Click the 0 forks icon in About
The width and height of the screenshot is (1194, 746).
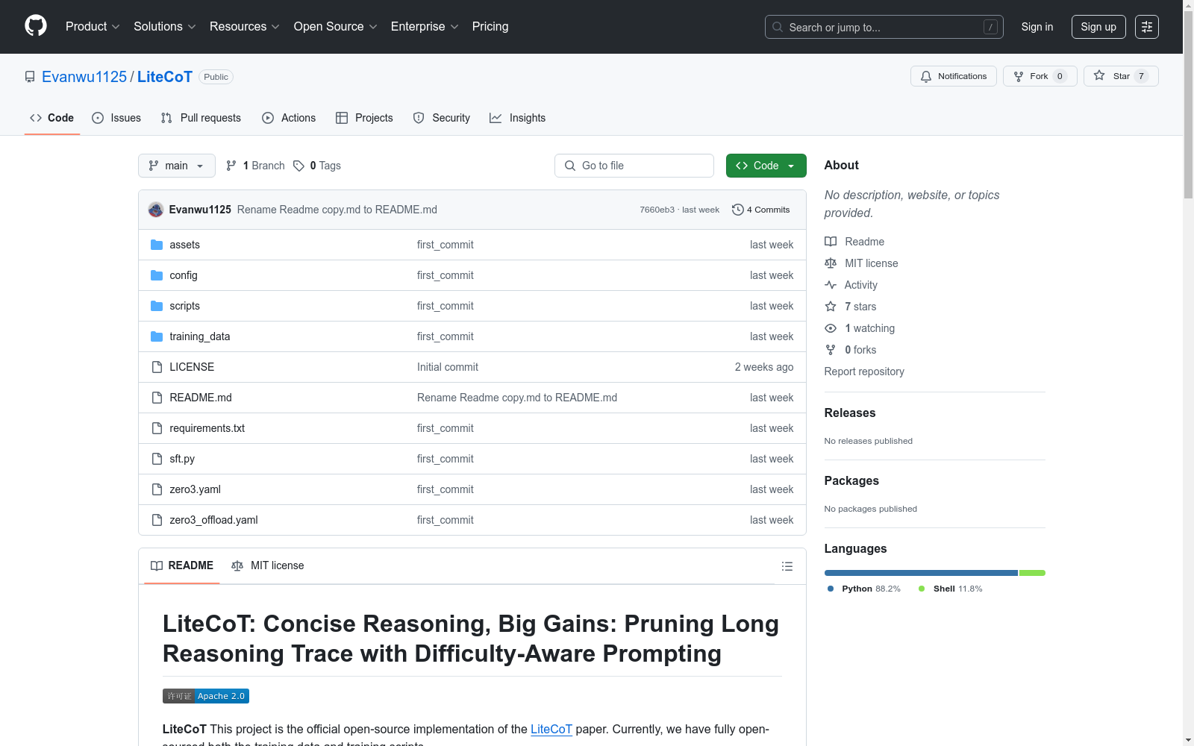(x=831, y=350)
